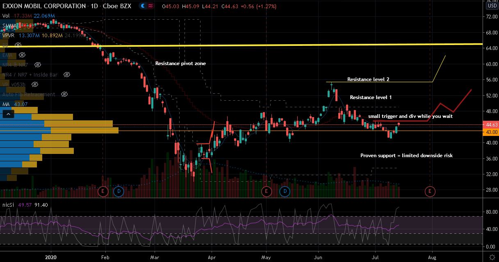Unhide the NR4 / NR7 + Inside Bar indicator
The height and width of the screenshot is (262, 499).
(67, 75)
